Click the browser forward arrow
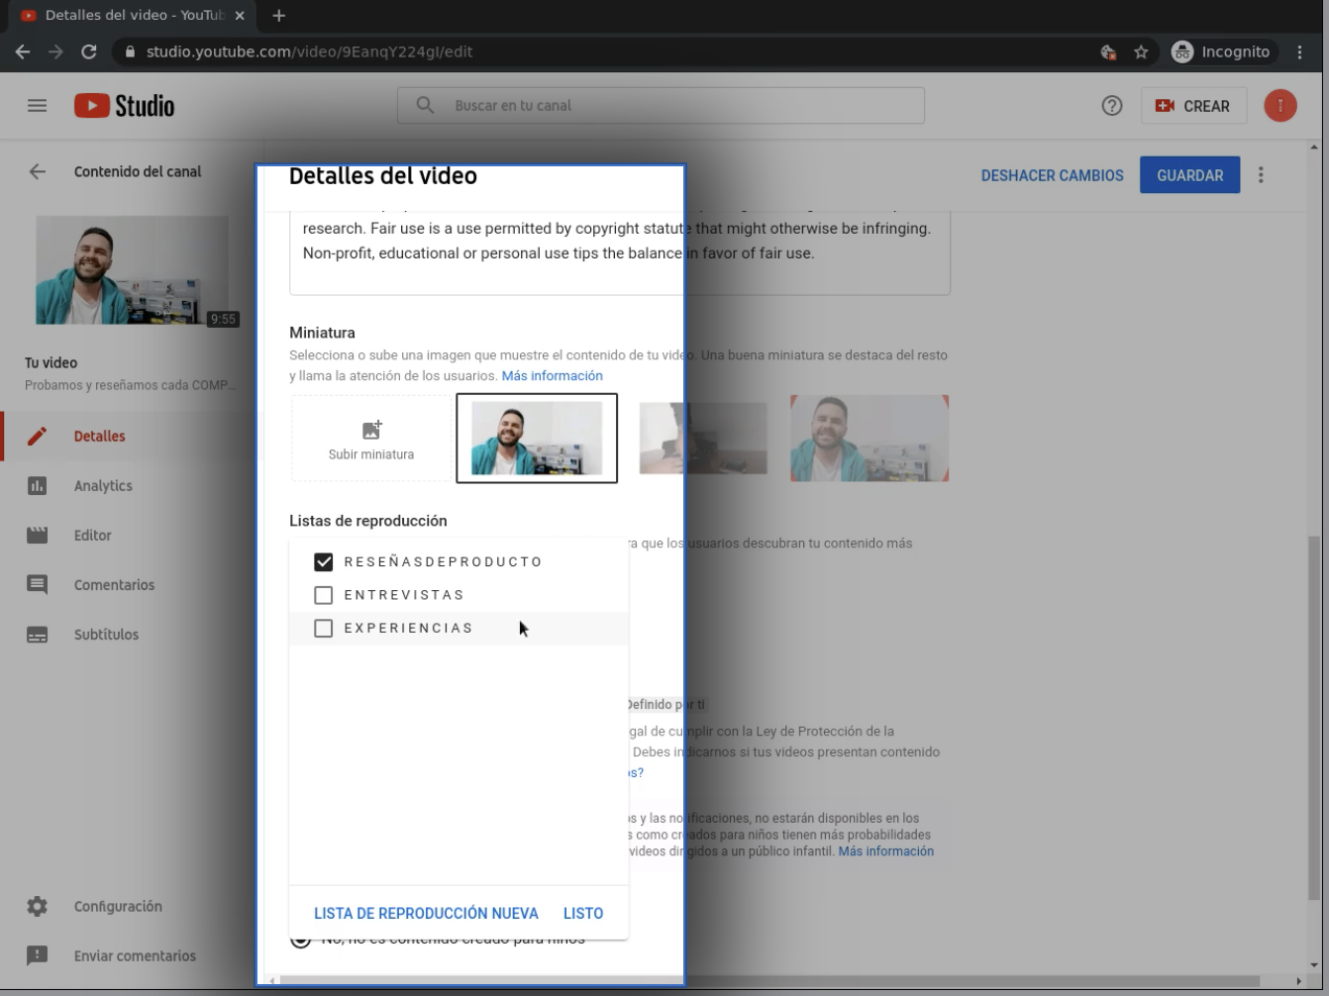Viewport: 1329px width, 996px height. click(55, 51)
